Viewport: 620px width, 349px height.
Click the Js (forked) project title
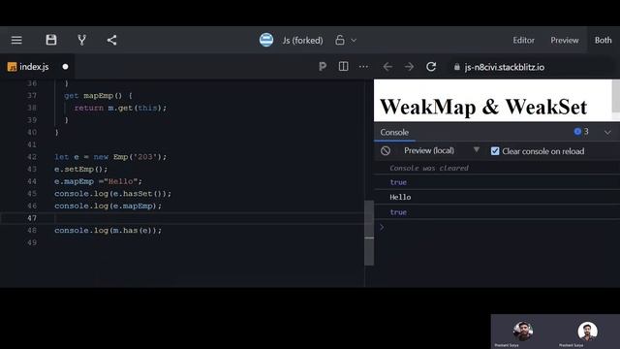(302, 41)
